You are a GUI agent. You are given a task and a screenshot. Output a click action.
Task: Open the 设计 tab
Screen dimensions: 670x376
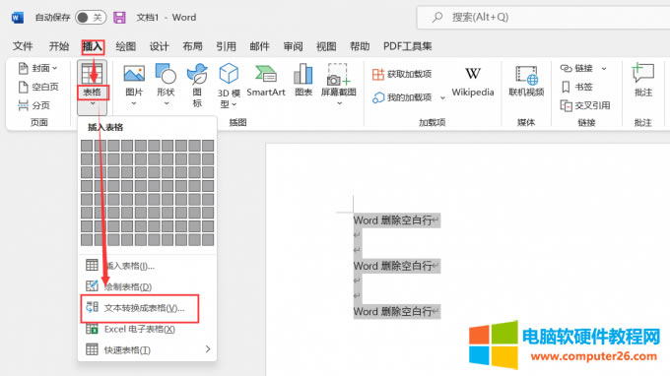pyautogui.click(x=160, y=46)
